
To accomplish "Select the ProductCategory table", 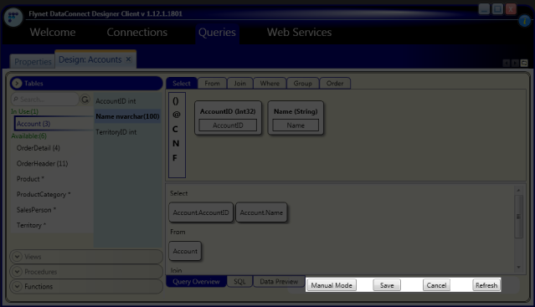I will (x=44, y=194).
